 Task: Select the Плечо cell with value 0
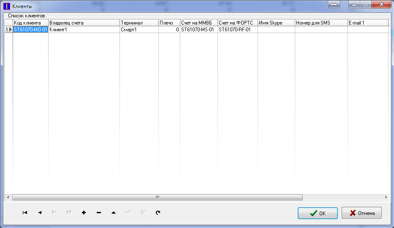(x=169, y=30)
